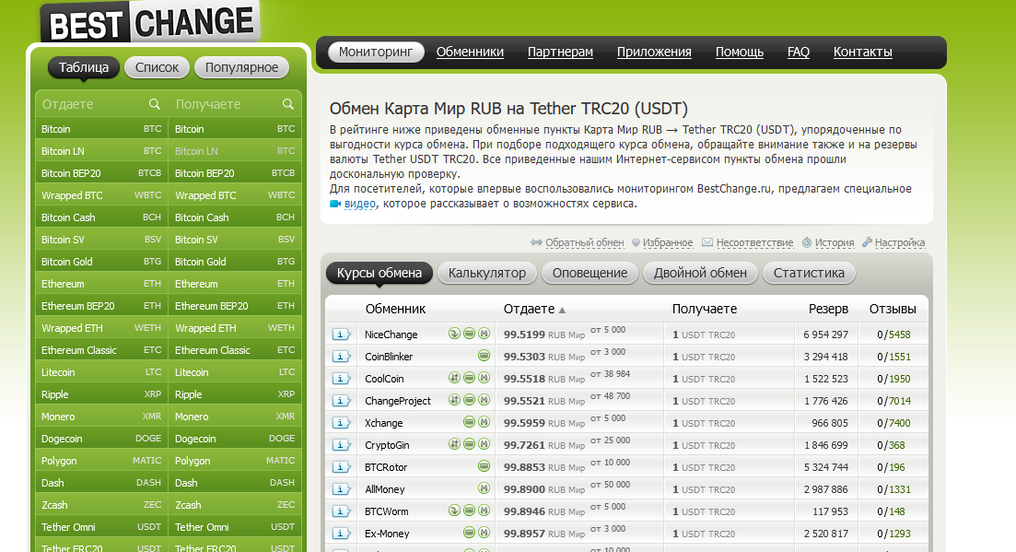
Task: Select Dogecoin DOGE in the Получаете column
Action: click(x=235, y=439)
